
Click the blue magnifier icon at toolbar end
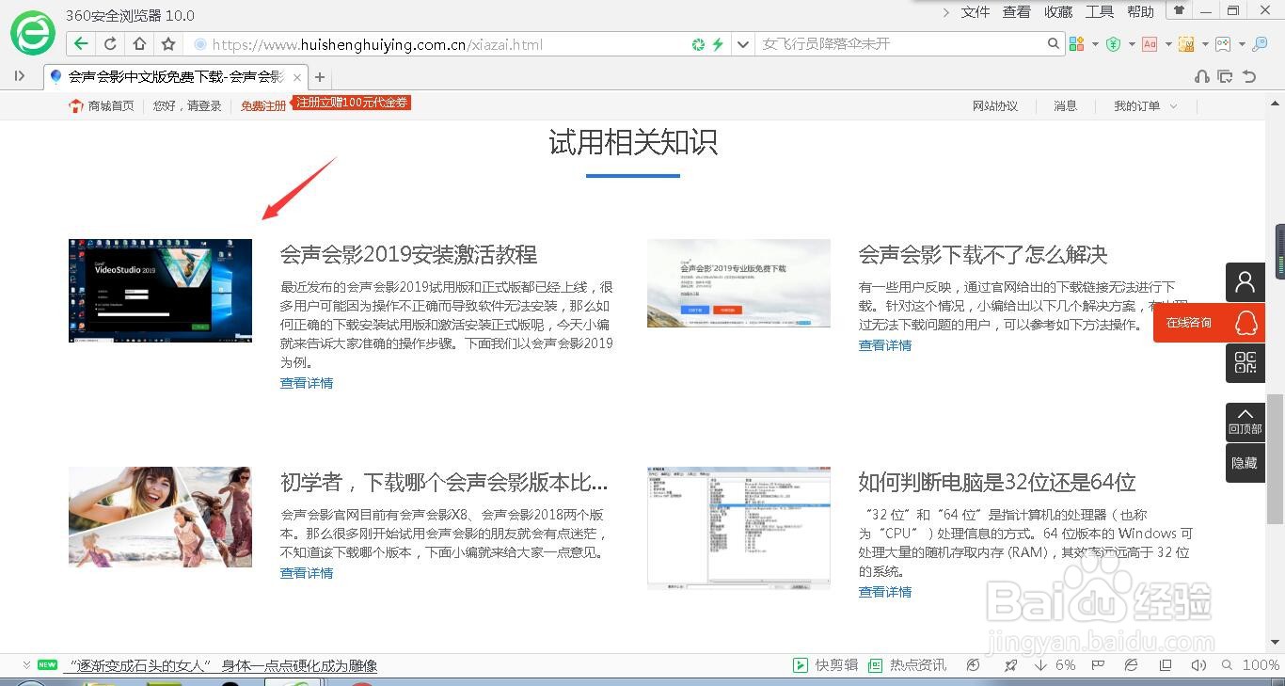1261,44
